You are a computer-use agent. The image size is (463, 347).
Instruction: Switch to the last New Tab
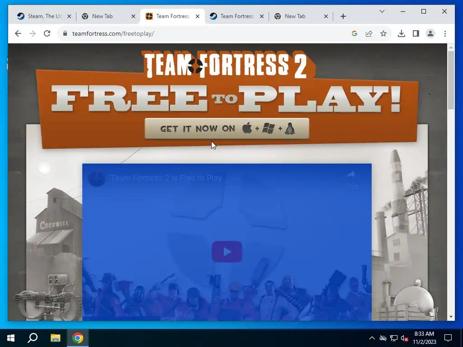[x=301, y=16]
